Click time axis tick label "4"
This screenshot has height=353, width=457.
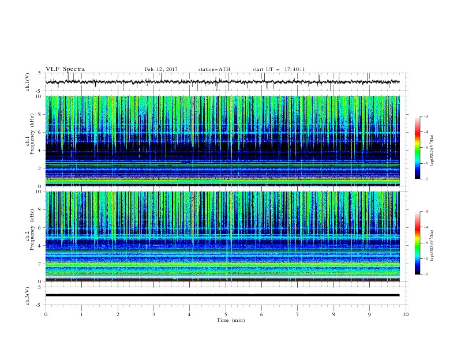click(189, 314)
